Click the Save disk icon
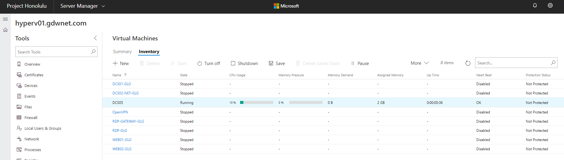 click(x=271, y=63)
